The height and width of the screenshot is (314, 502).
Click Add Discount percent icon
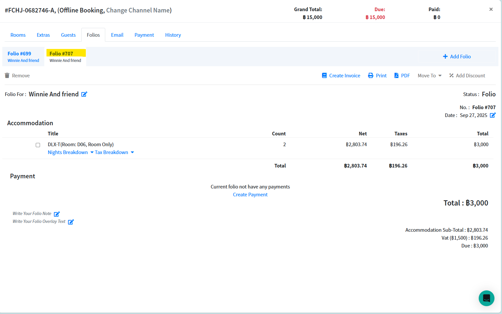452,76
